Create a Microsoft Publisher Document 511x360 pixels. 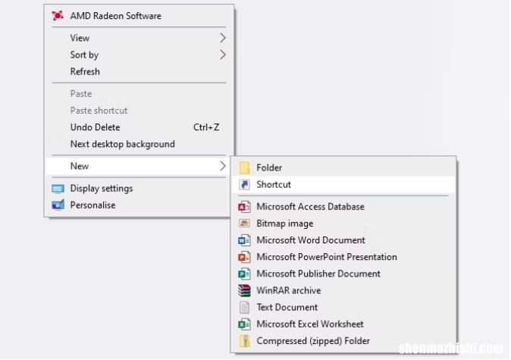[x=343, y=274]
